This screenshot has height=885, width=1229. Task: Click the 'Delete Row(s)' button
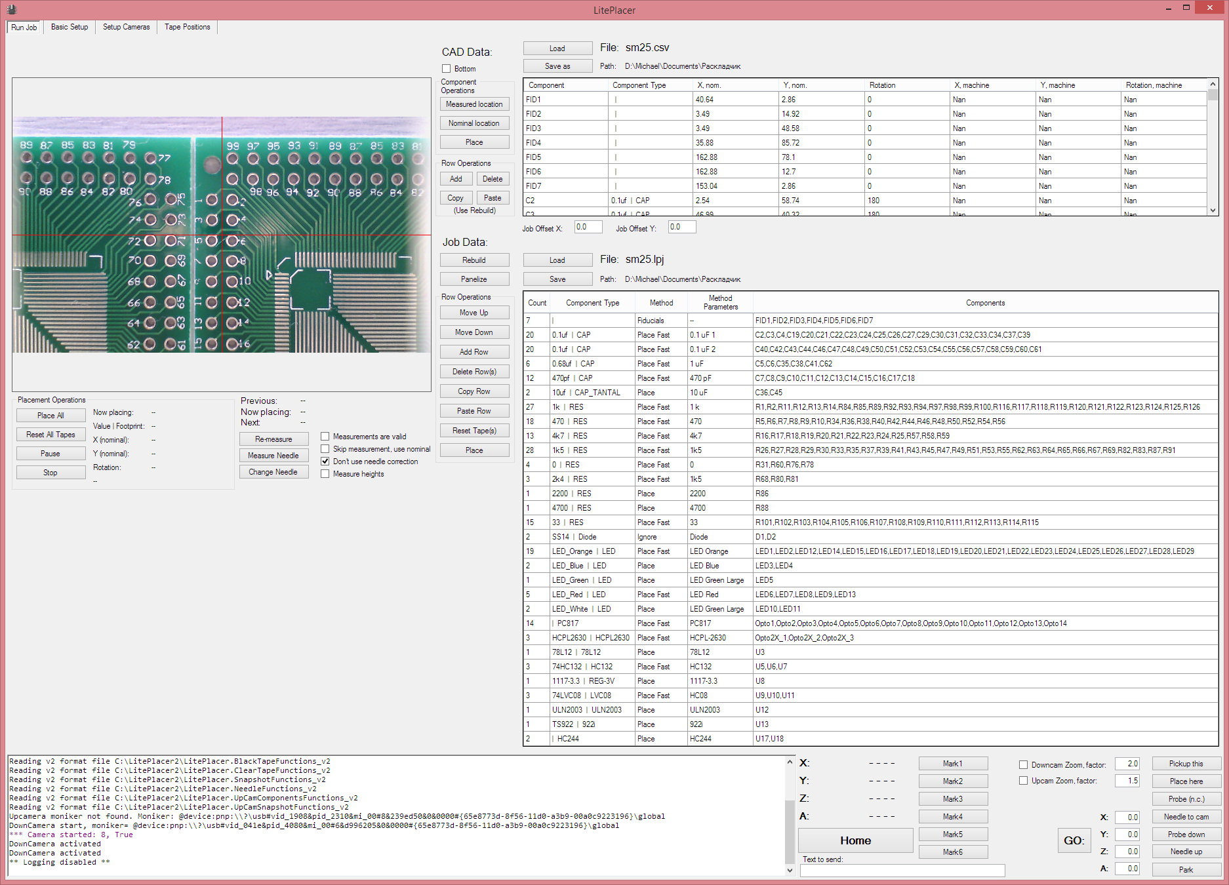point(474,372)
